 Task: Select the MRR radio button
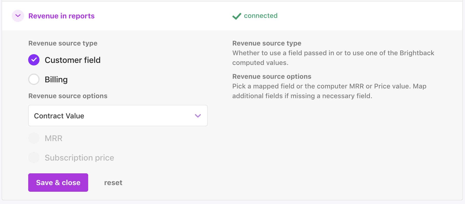click(34, 138)
